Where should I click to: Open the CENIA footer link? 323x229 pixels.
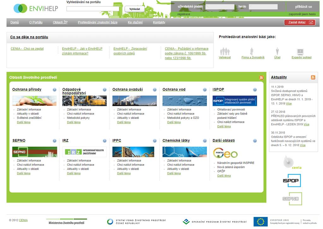click(23, 220)
